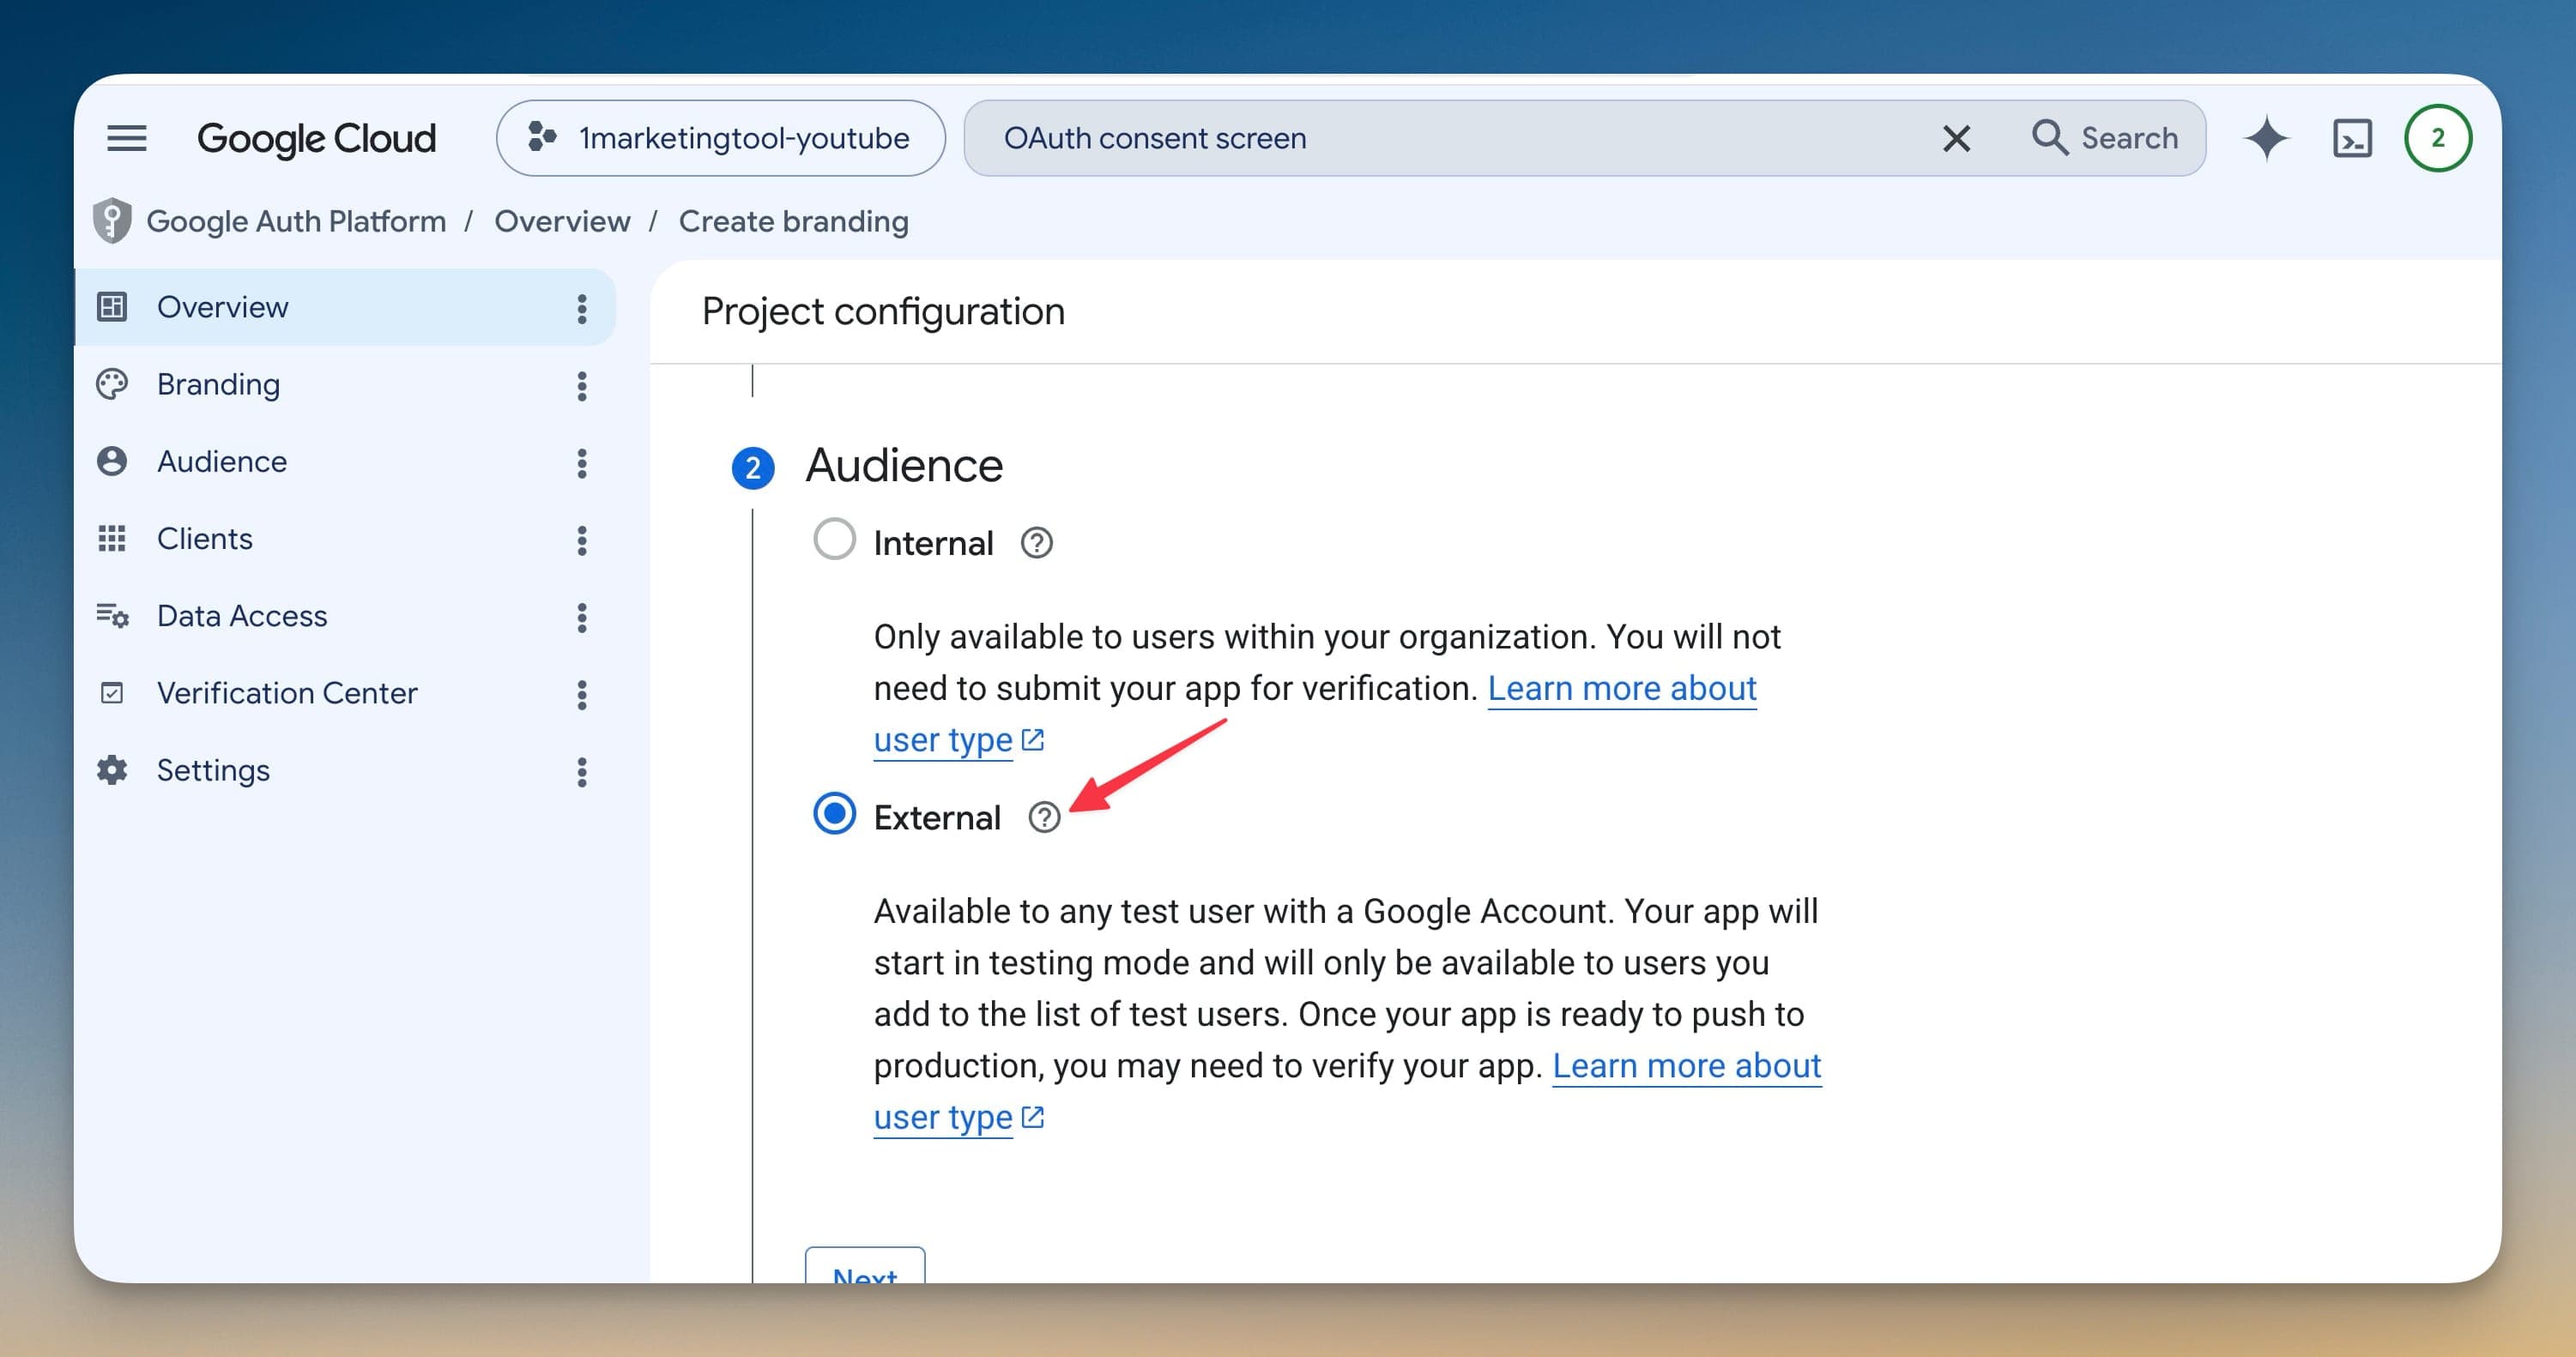2576x1357 pixels.
Task: Select the External radio button
Action: pyautogui.click(x=834, y=813)
